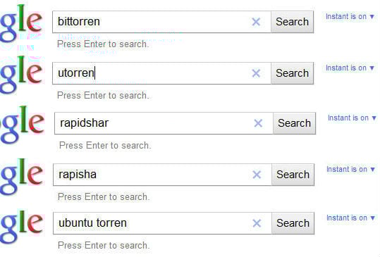
Task: Click Search button for 'bittorren' query
Action: (x=293, y=22)
